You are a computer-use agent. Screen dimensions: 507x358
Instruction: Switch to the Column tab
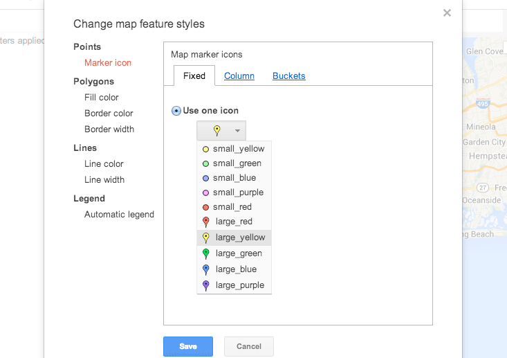pos(239,75)
